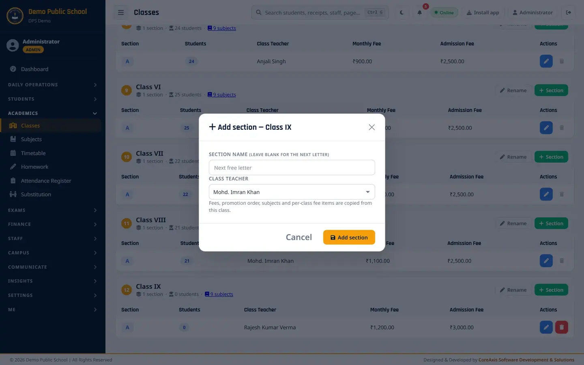Screen dimensions: 584x365
Task: Delete Class IX section A with trash icon
Action: click(x=562, y=327)
